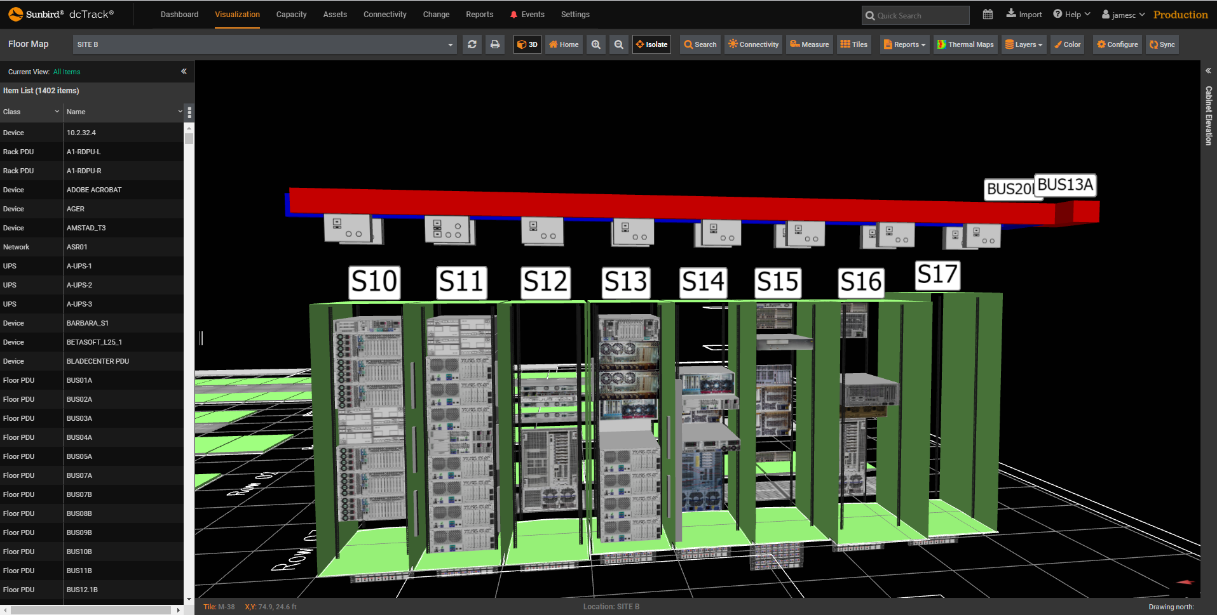
Task: Toggle the Isolate mode
Action: (x=651, y=44)
